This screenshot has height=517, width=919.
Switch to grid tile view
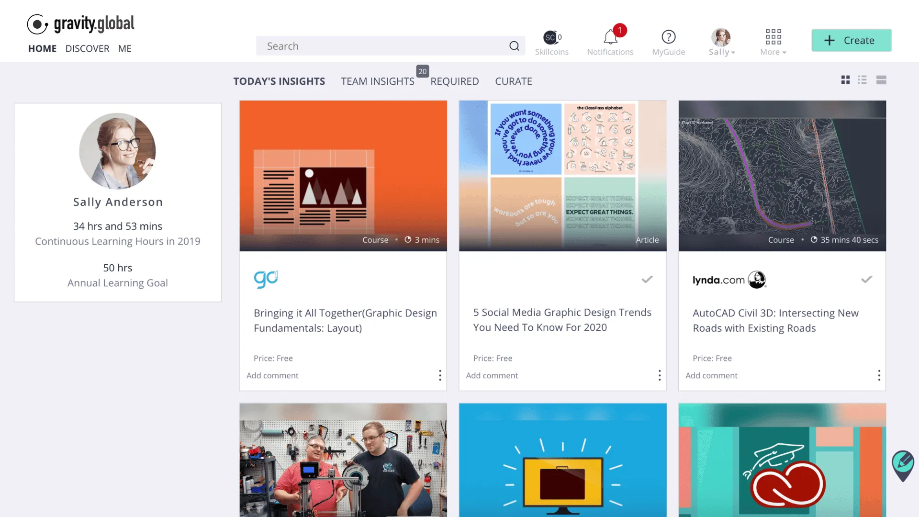[x=845, y=80]
